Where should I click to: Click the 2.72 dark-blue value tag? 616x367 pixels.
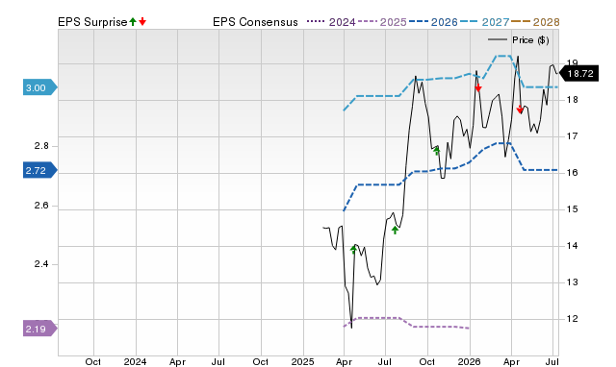pos(40,170)
